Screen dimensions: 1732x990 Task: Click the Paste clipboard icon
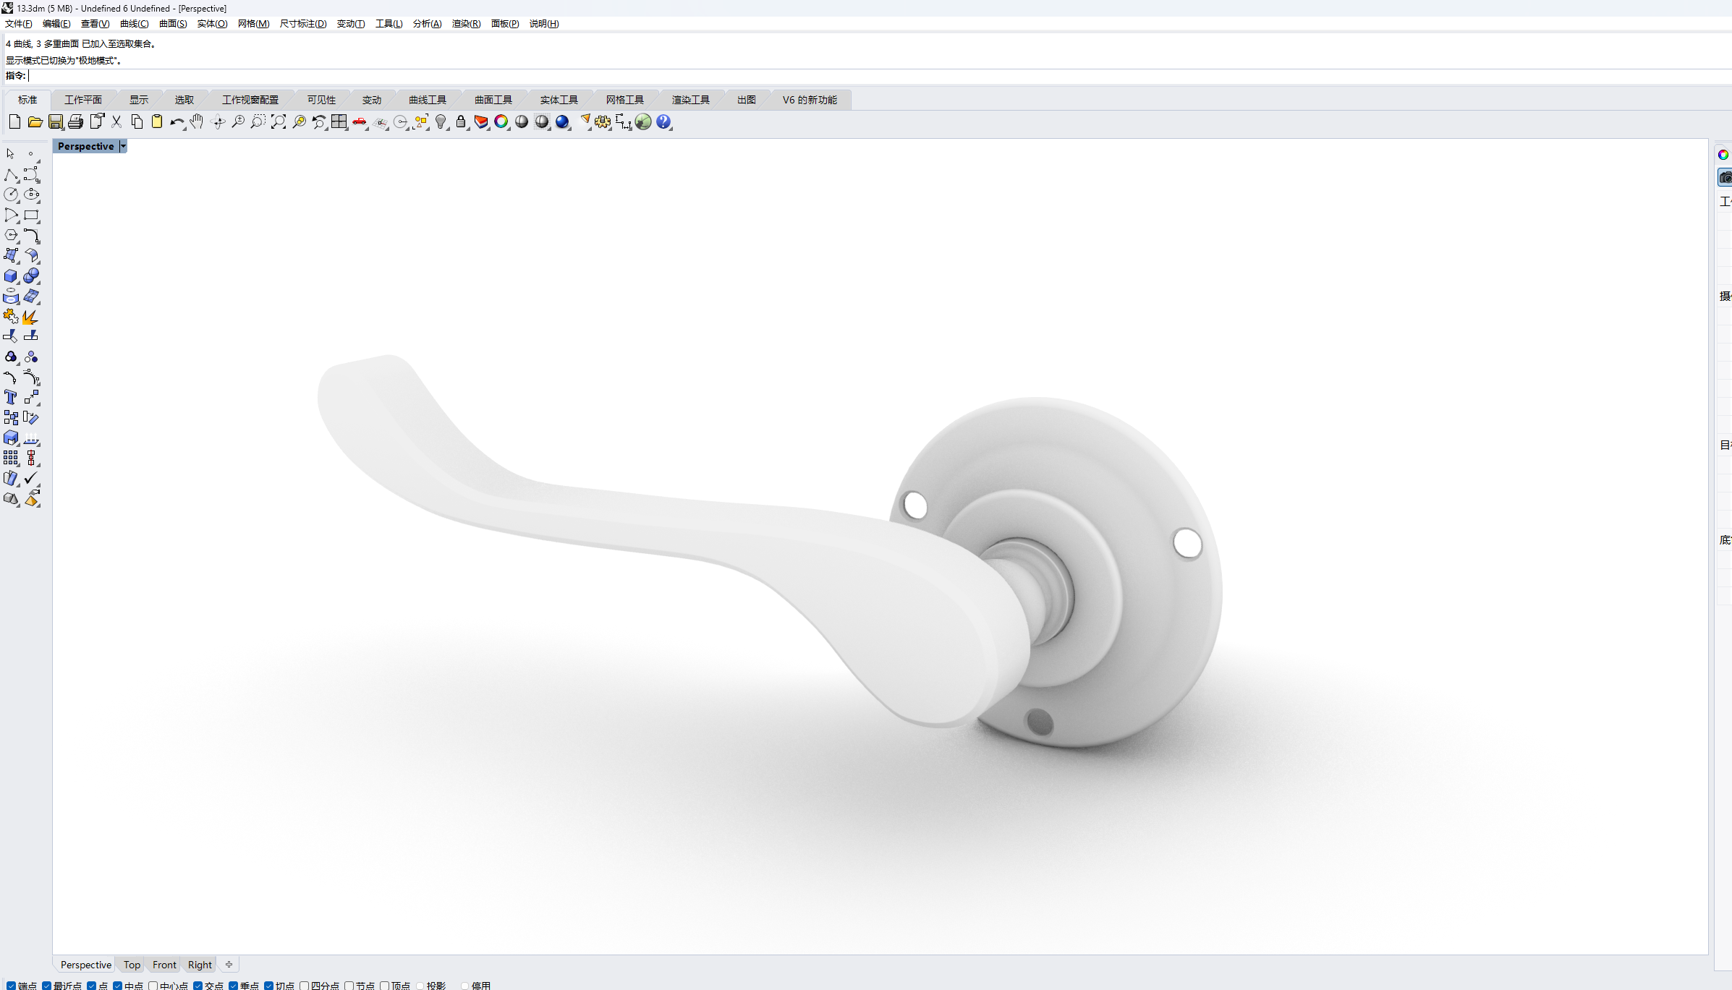157,121
